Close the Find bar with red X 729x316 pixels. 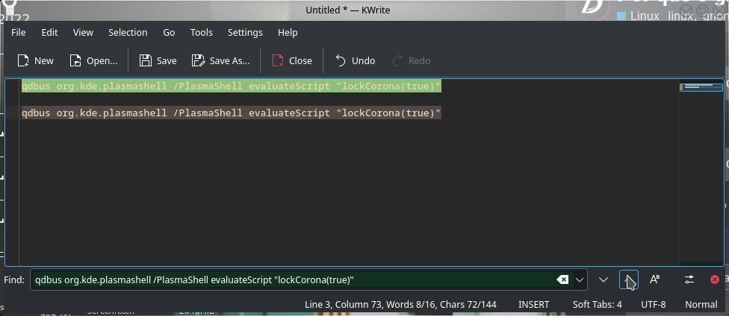tap(715, 279)
